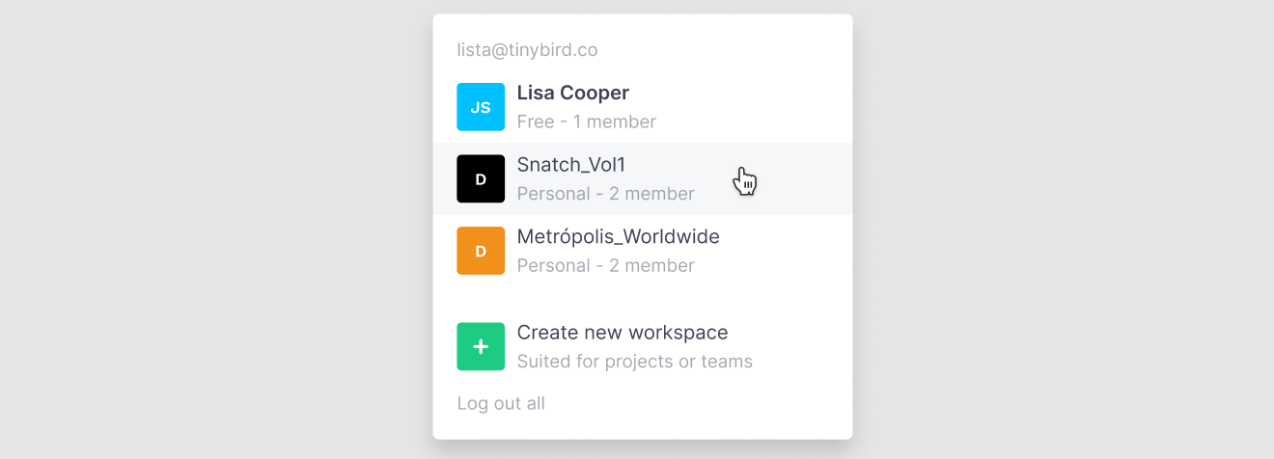Click the white plus sign symbol
Viewport: 1274px width, 459px height.
481,347
